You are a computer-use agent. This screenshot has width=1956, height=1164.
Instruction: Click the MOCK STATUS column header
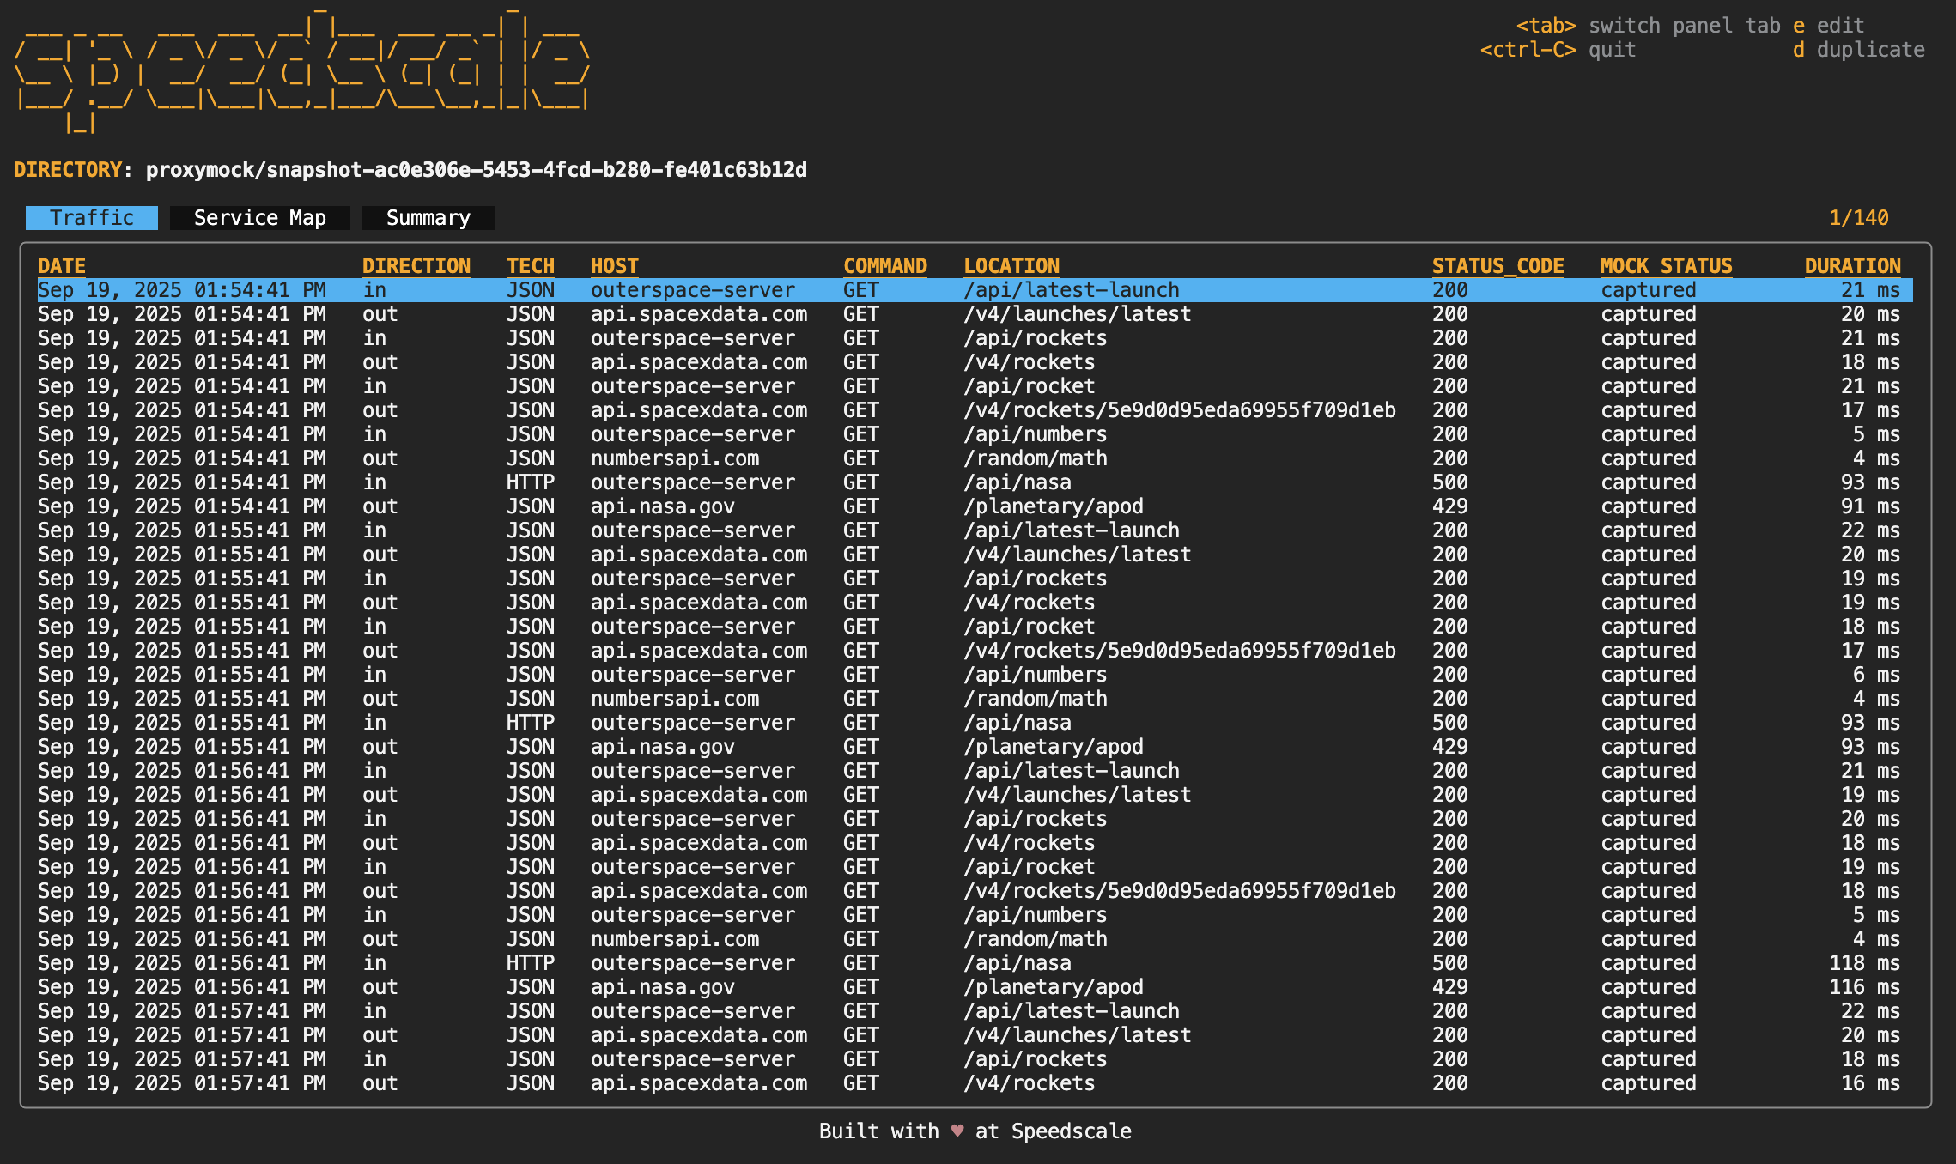tap(1666, 266)
